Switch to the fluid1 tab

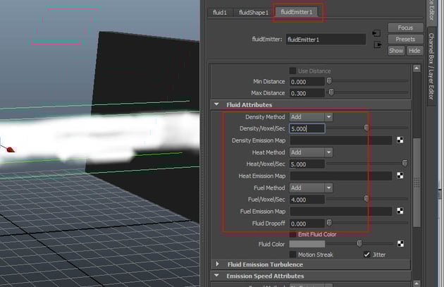point(220,13)
